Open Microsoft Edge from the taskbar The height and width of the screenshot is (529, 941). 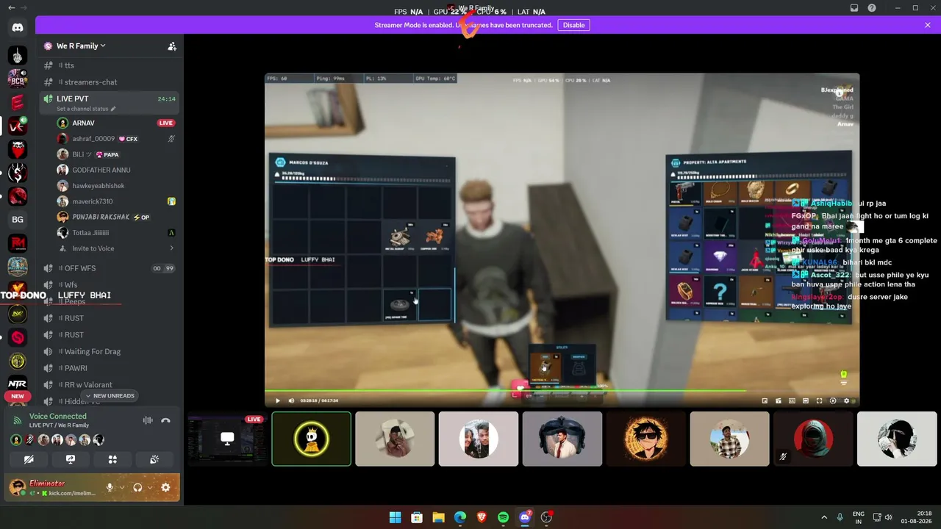click(460, 517)
